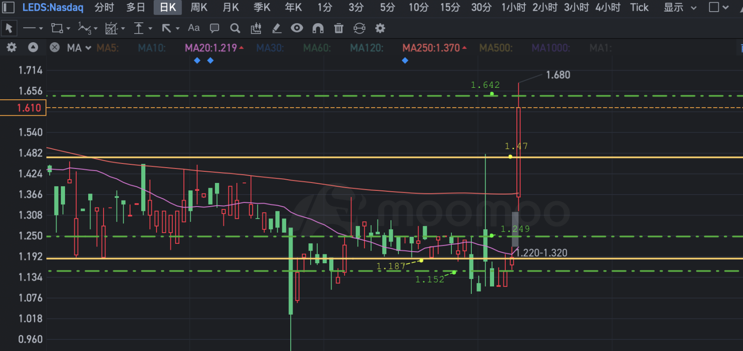Select the 1.642 green line anchor point
This screenshot has width=743, height=351.
[492, 94]
